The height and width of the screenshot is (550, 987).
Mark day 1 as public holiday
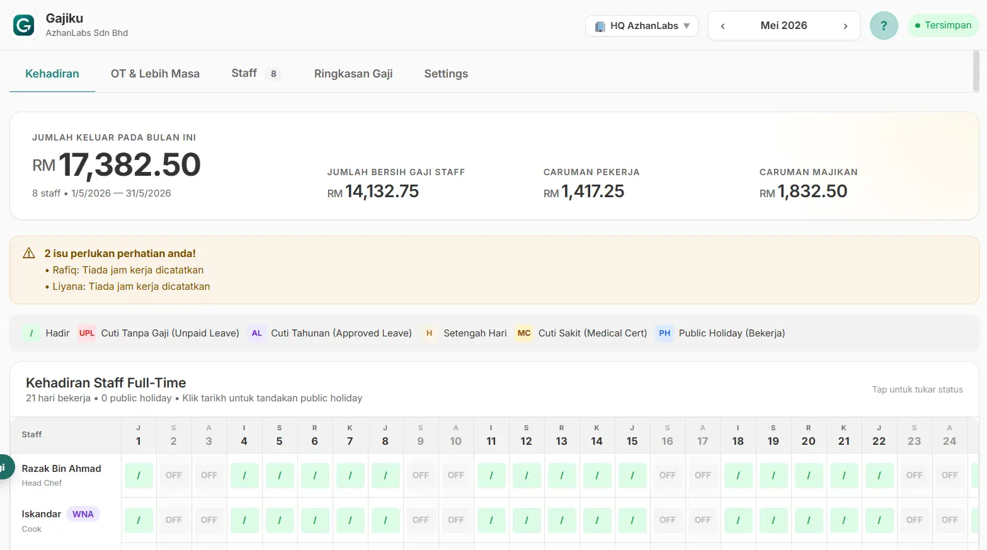pos(139,435)
